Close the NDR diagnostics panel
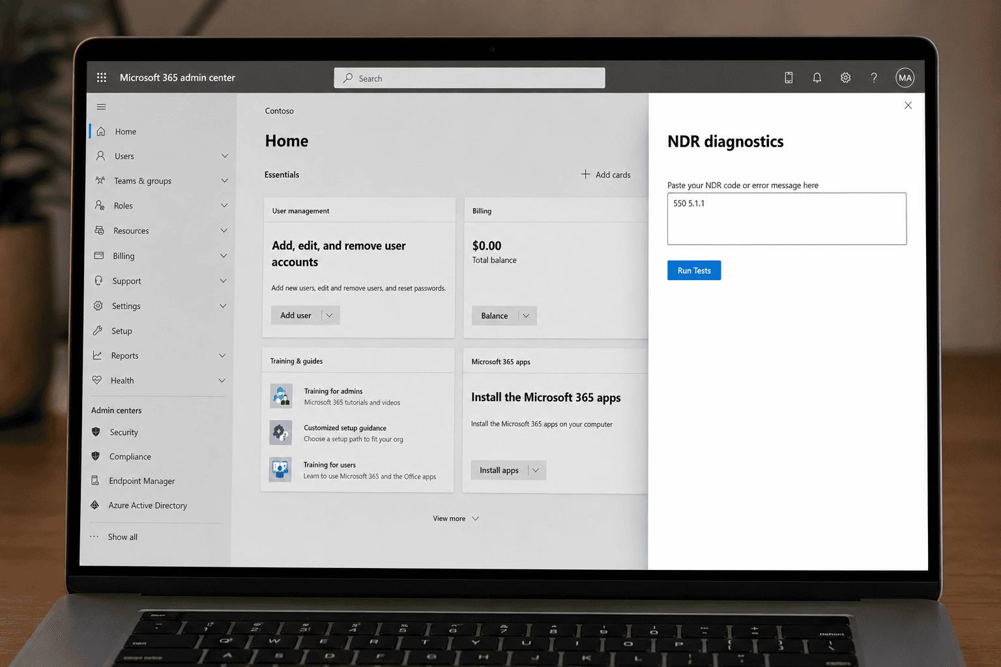Viewport: 1001px width, 667px height. point(908,106)
